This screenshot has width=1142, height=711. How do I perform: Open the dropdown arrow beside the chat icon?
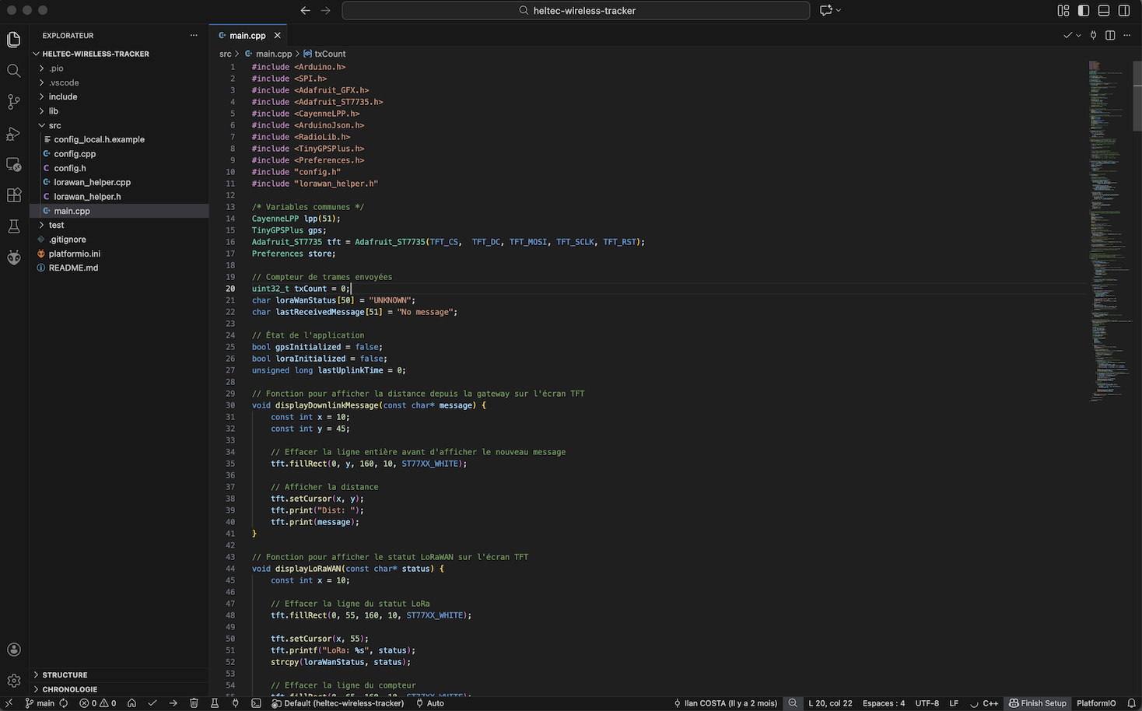click(x=839, y=10)
